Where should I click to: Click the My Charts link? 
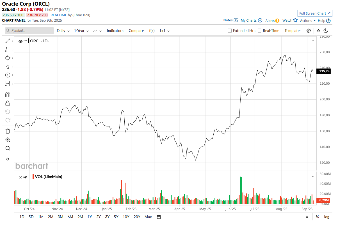pos(249,20)
